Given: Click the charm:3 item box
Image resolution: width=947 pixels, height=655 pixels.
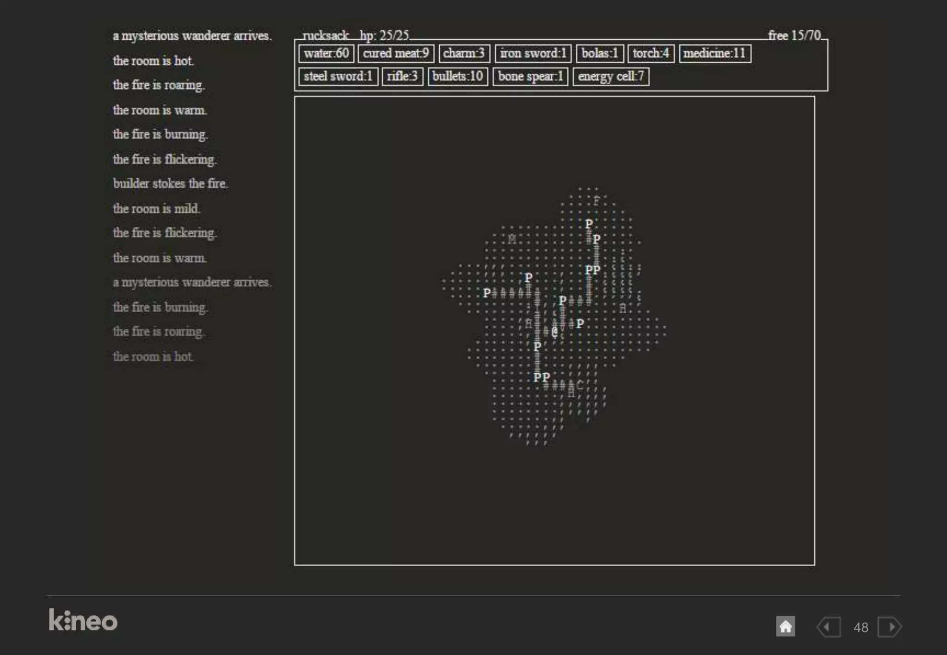Looking at the screenshot, I should pos(464,53).
